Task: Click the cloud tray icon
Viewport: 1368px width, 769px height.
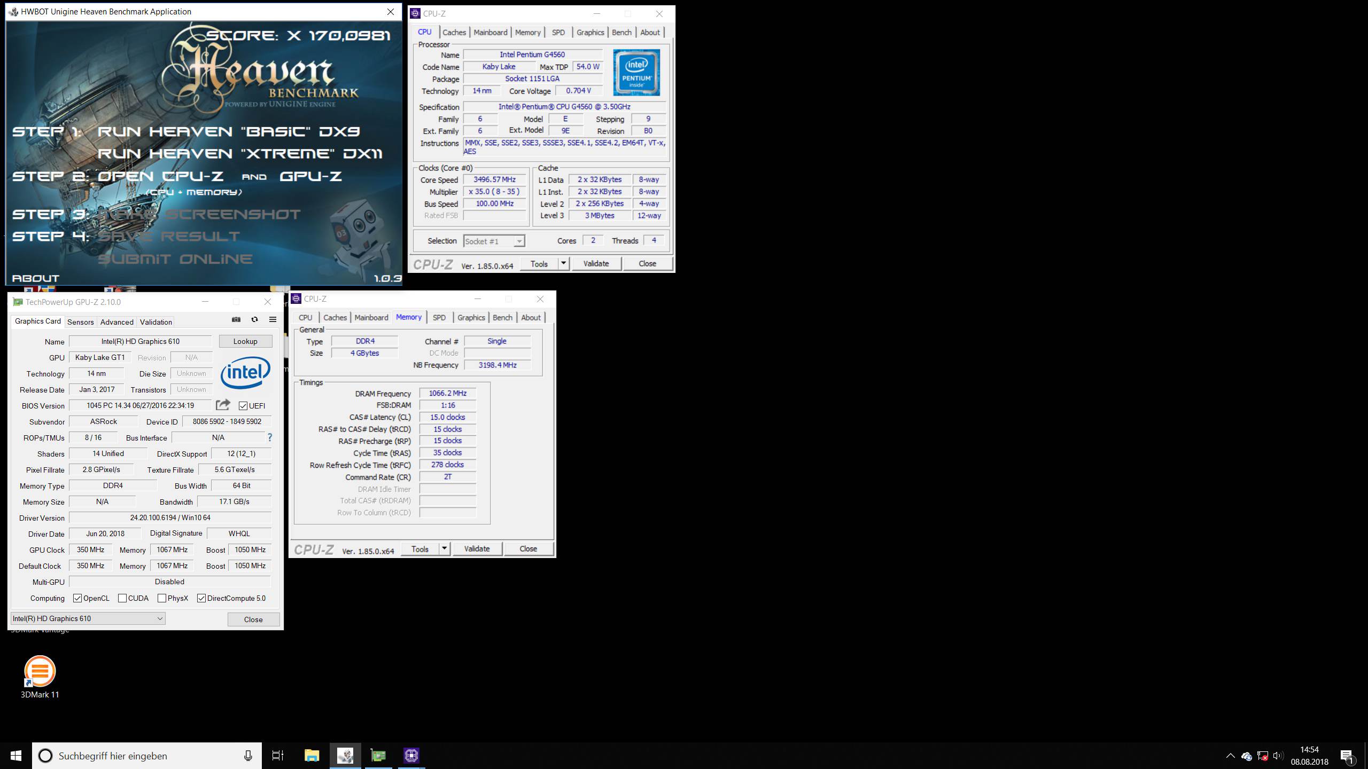Action: [x=1247, y=756]
